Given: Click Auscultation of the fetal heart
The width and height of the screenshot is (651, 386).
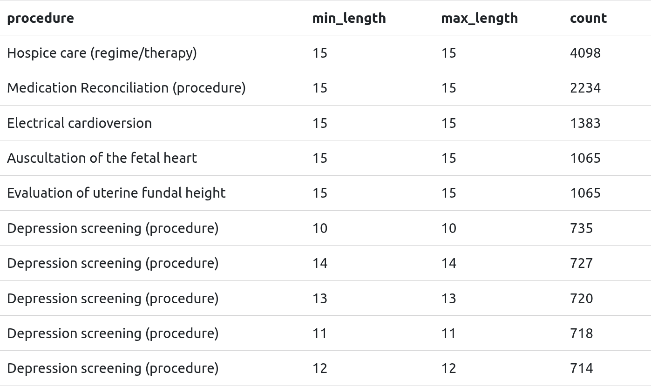Looking at the screenshot, I should point(102,158).
